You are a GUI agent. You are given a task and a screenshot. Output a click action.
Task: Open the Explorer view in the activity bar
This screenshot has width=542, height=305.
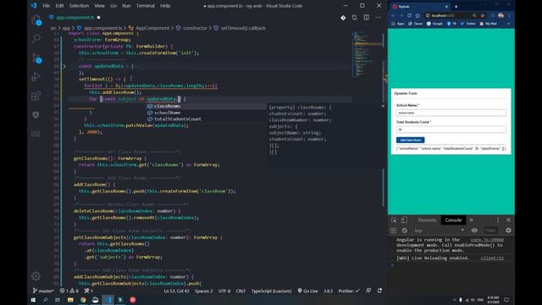(36, 20)
